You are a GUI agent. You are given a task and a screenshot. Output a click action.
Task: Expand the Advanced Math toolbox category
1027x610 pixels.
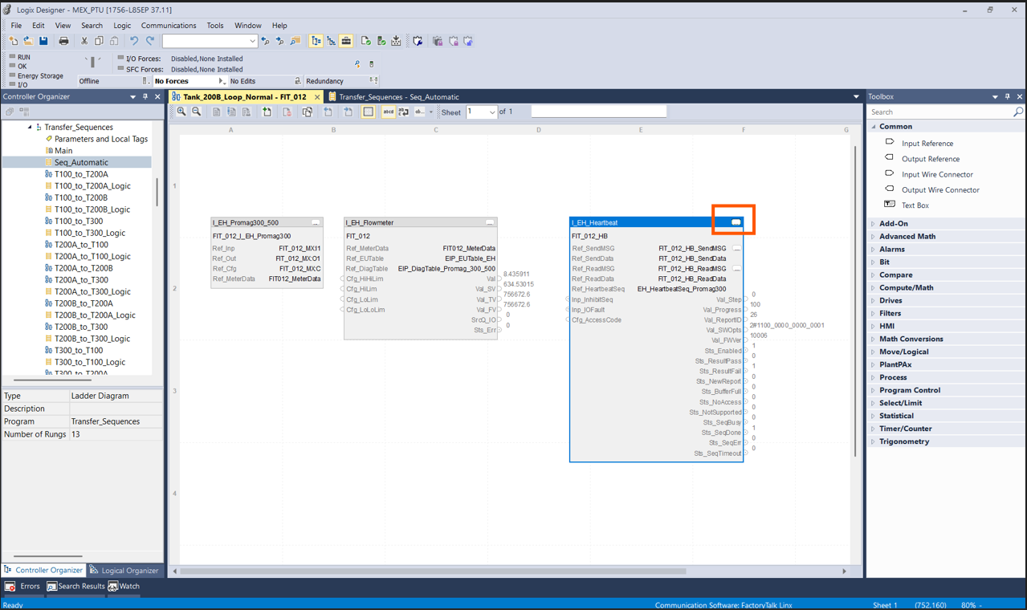pyautogui.click(x=874, y=237)
